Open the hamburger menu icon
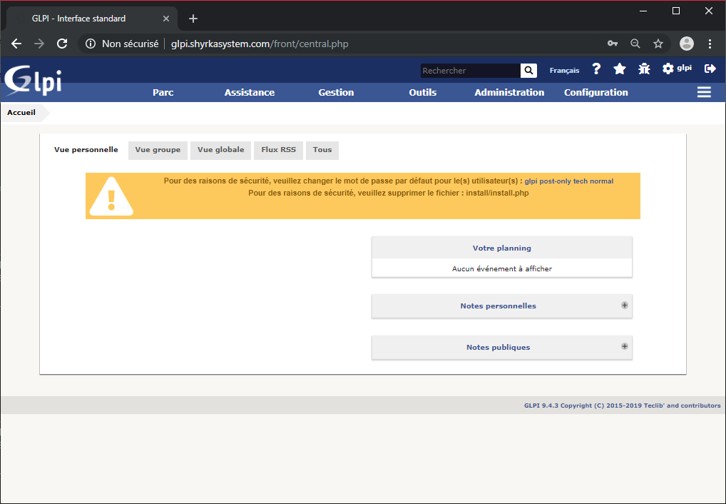 [x=704, y=92]
